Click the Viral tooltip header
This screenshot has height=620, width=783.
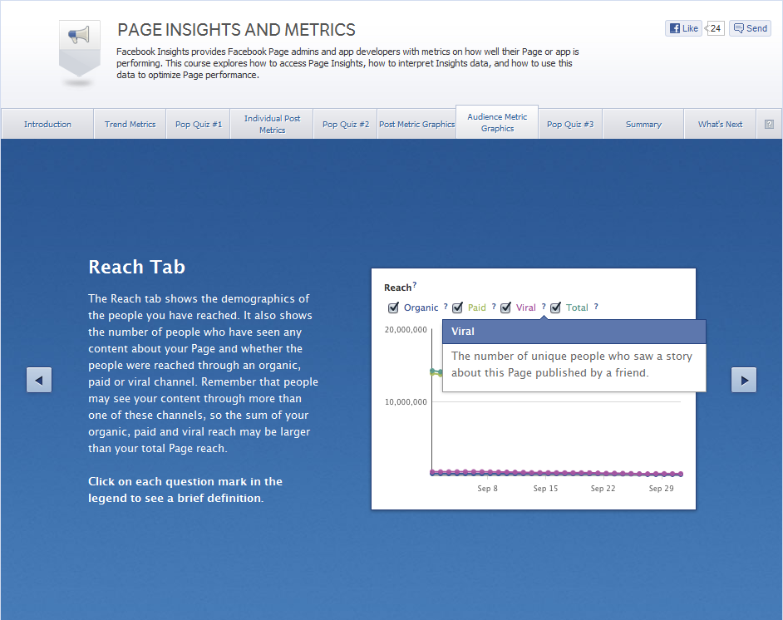(x=574, y=332)
